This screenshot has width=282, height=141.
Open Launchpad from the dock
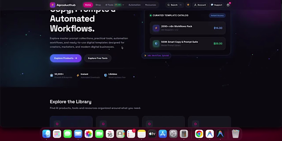57,134
